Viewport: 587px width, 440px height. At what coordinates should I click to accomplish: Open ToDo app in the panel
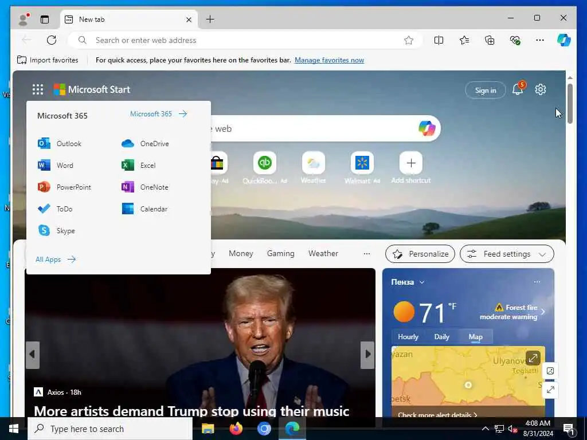[55, 209]
